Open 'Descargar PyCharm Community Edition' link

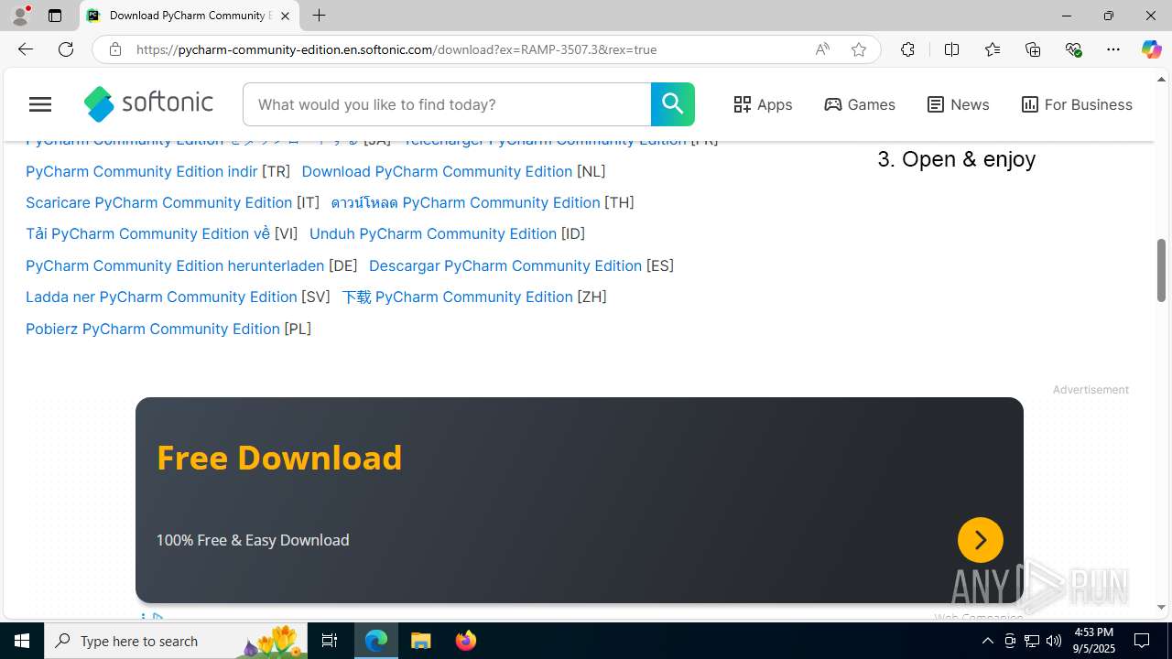505,265
